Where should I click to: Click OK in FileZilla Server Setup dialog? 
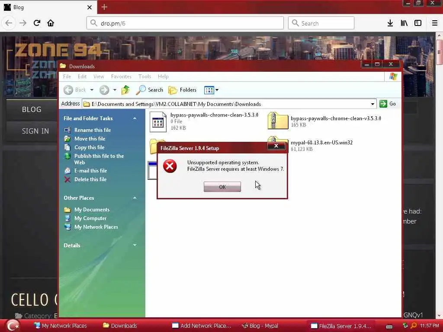click(x=222, y=187)
